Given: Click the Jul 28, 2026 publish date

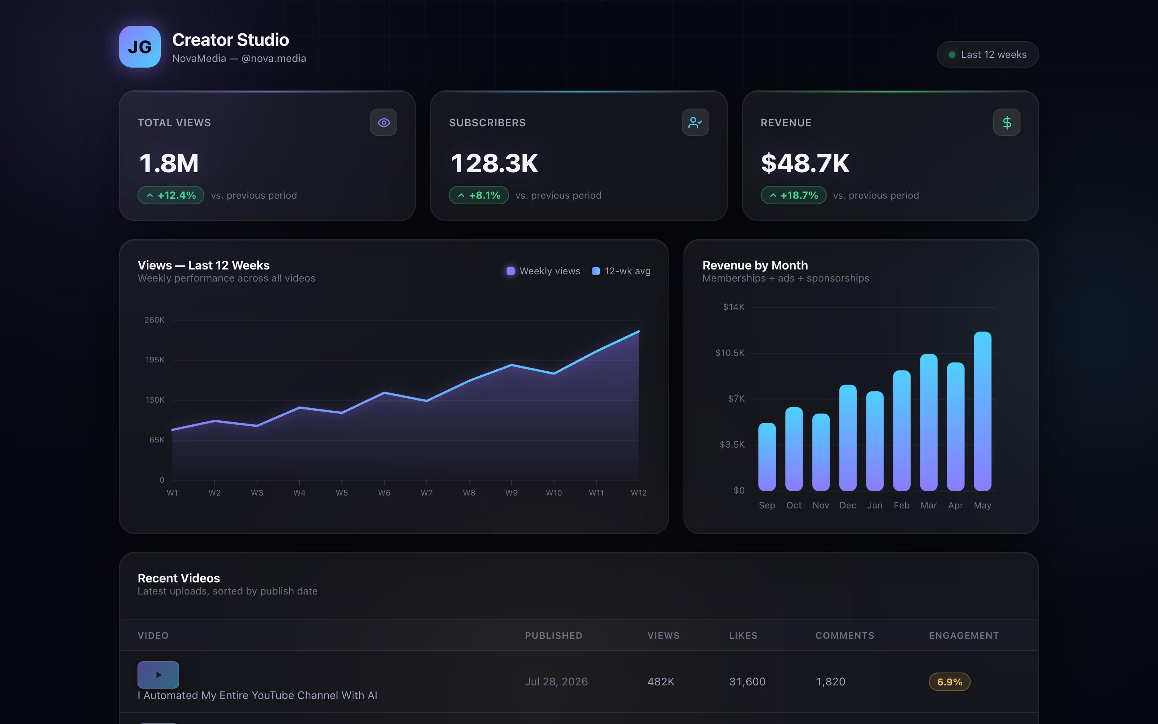Looking at the screenshot, I should (x=556, y=681).
